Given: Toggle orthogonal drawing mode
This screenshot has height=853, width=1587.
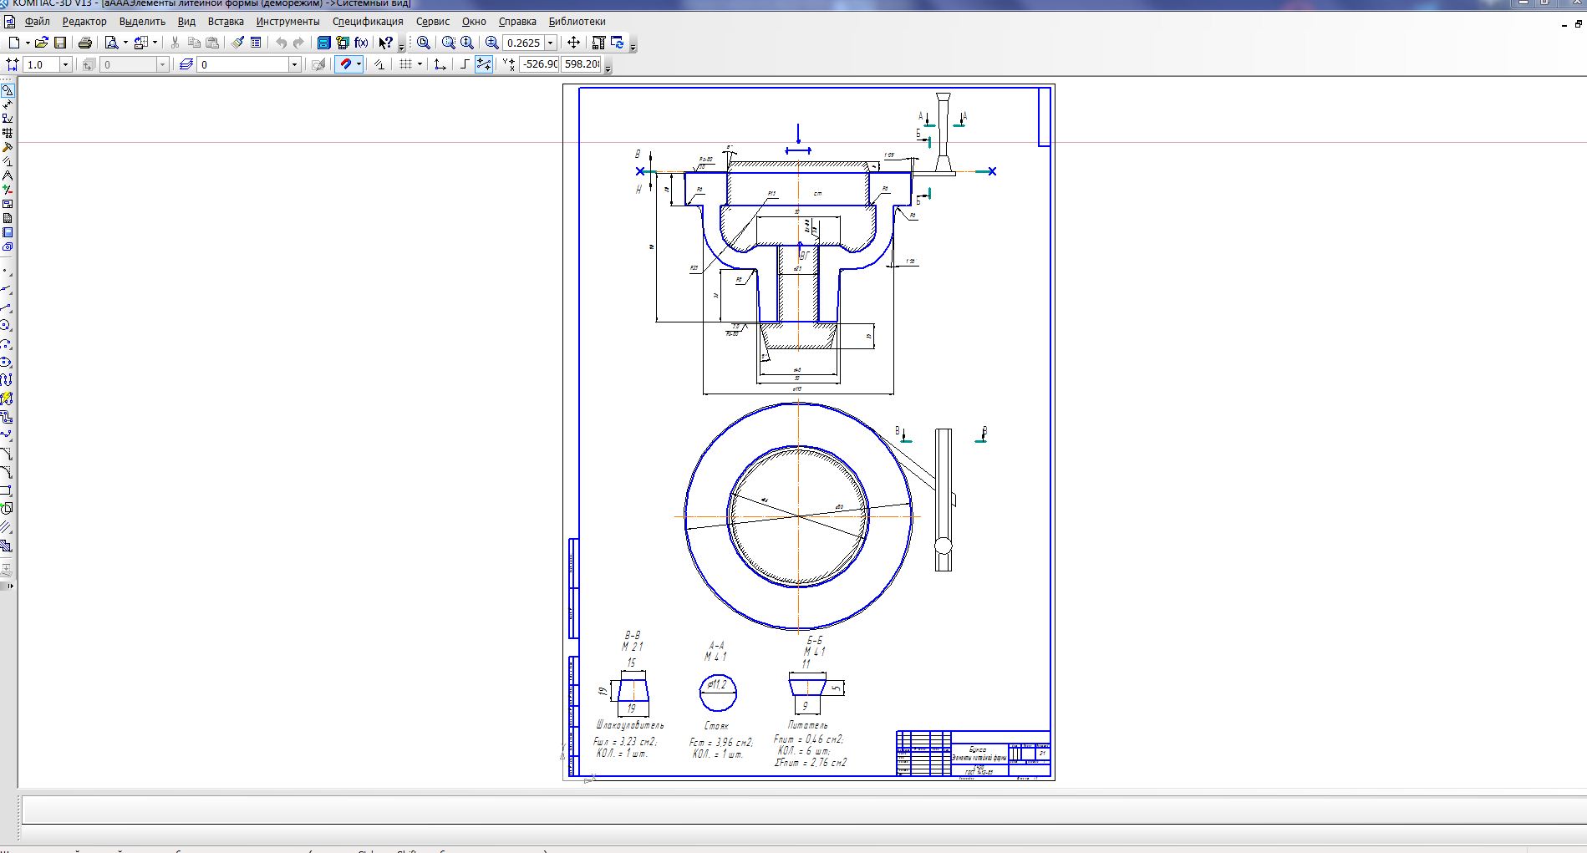Looking at the screenshot, I should [465, 64].
